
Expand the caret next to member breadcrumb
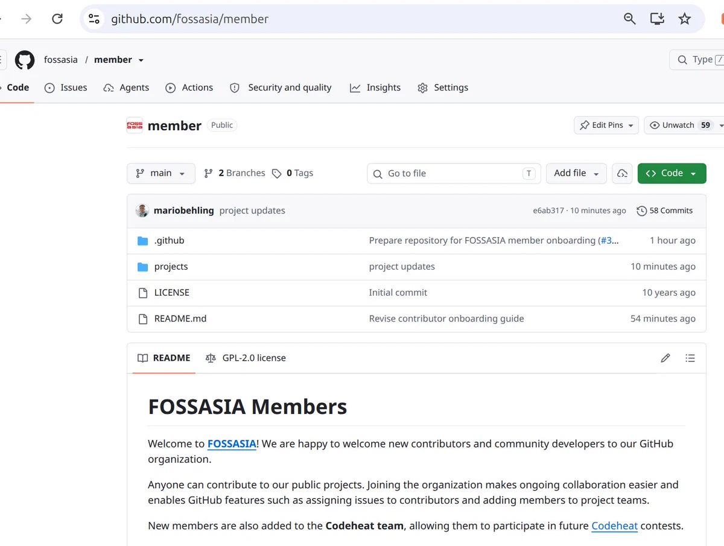[x=141, y=60]
